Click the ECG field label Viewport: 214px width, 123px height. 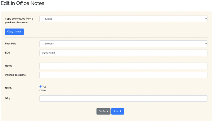coord(7,53)
